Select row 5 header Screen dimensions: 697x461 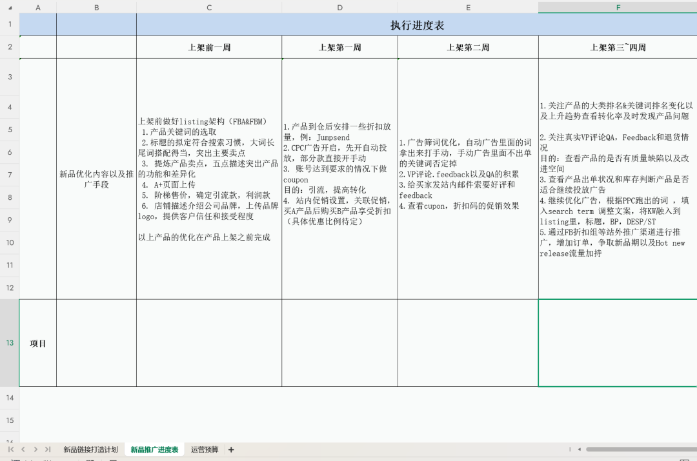pyautogui.click(x=10, y=130)
